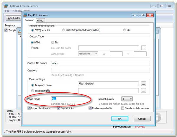The height and width of the screenshot is (137, 177).
Task: Click the Txt settingfile path field
Action: point(108,91)
